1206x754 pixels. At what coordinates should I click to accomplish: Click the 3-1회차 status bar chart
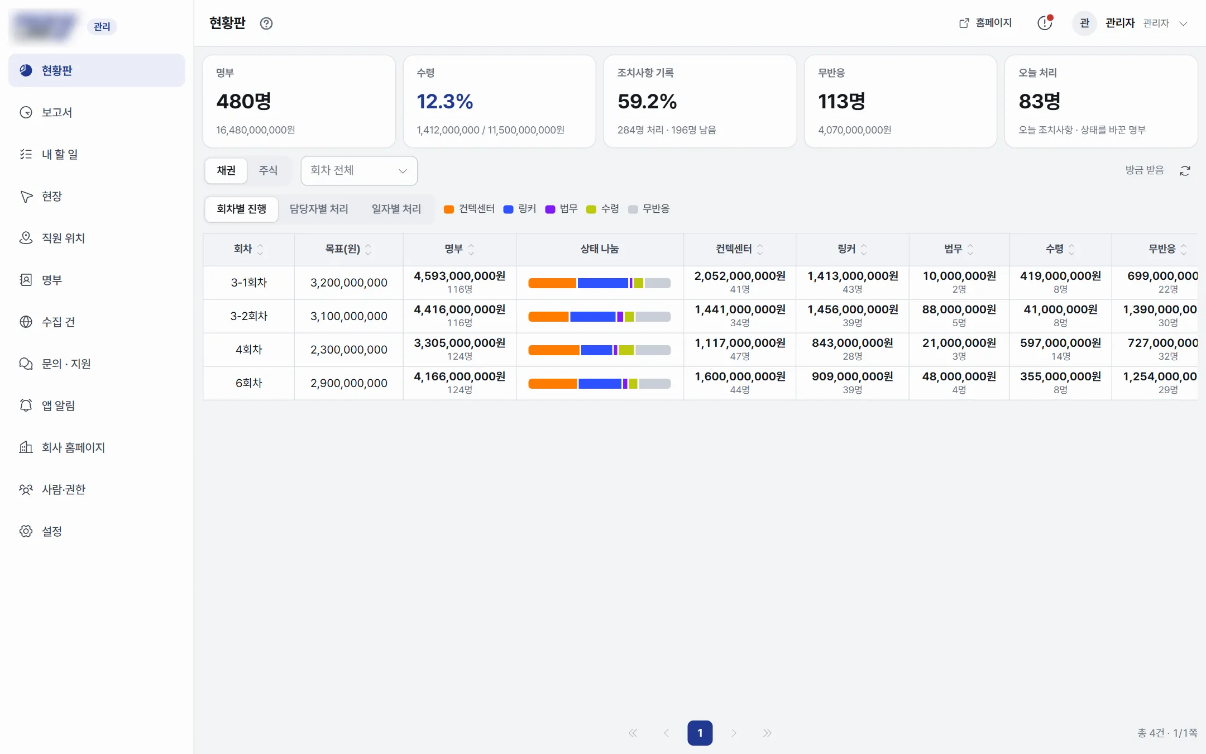pos(600,283)
